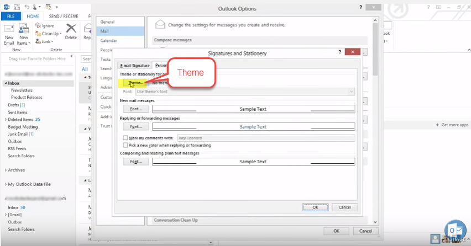Open the RSS Feeds folder
Viewport: 471px width, 246px height.
pos(17,148)
